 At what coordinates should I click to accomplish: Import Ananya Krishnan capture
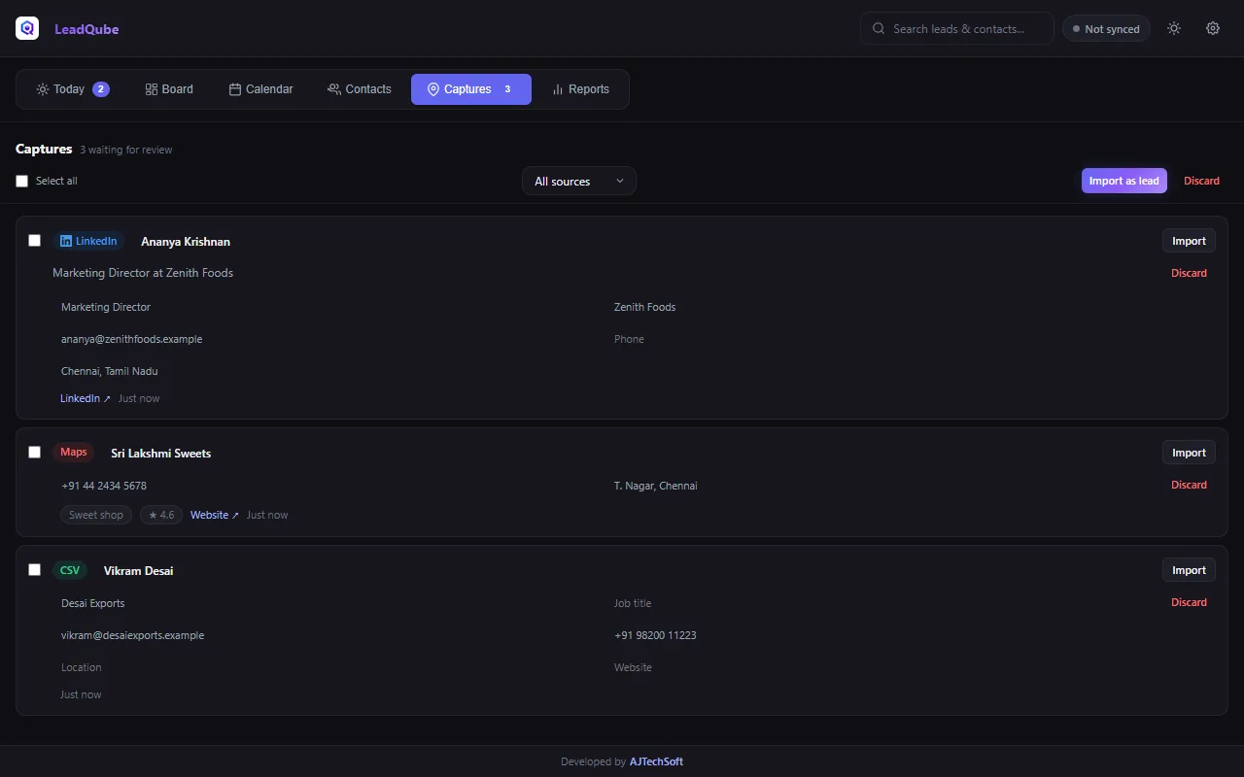point(1189,241)
